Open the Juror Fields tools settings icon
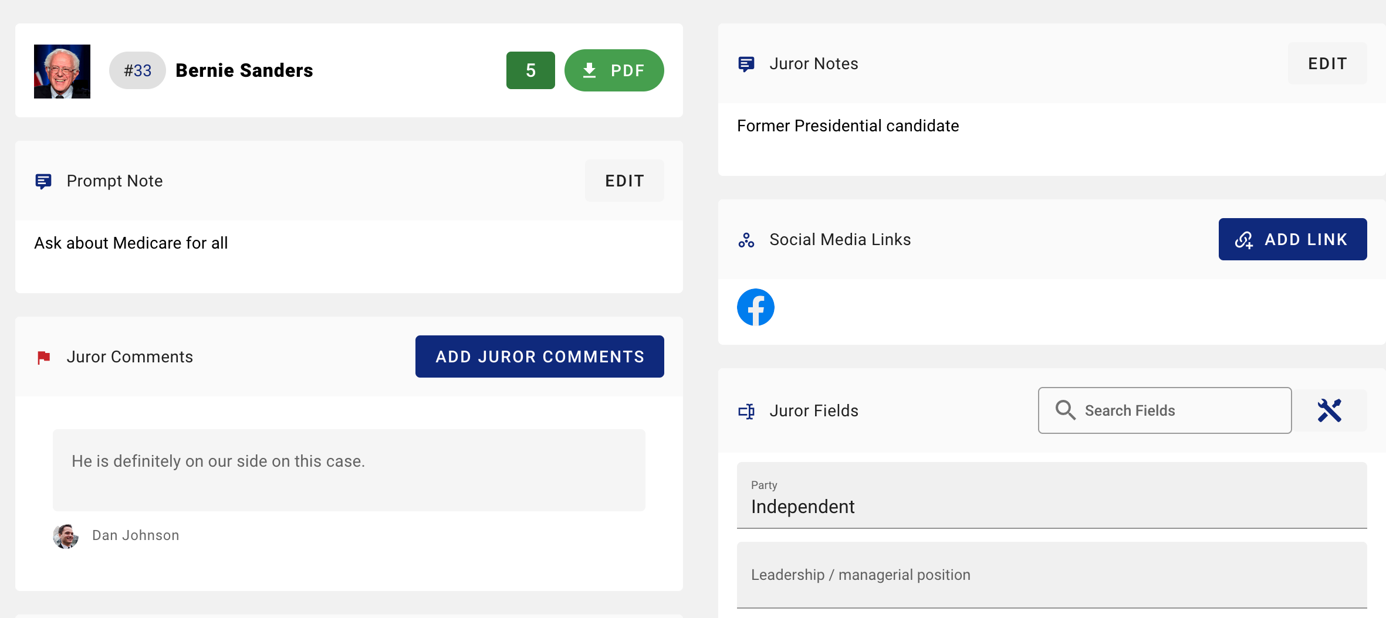The height and width of the screenshot is (618, 1386). coord(1331,410)
